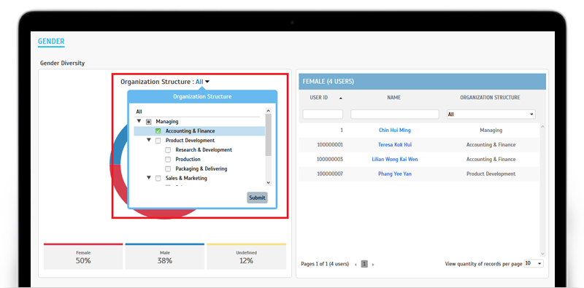This screenshot has height=288, width=584.
Task: Enable the Production checkbox
Action: click(x=168, y=159)
